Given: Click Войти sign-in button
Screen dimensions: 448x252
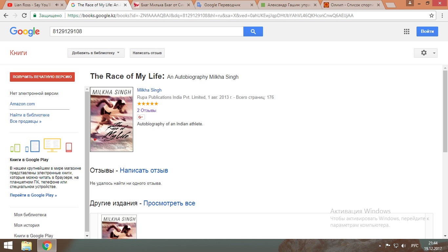Looking at the screenshot, I should click(x=427, y=31).
